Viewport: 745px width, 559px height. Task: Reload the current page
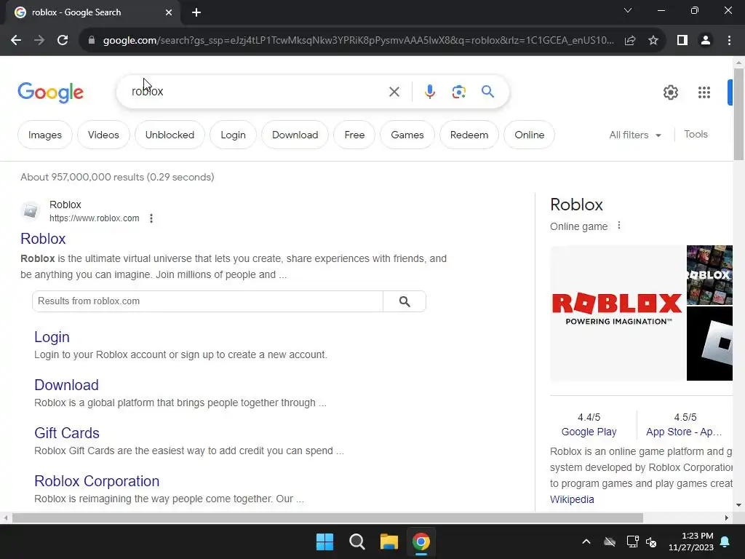coord(63,41)
